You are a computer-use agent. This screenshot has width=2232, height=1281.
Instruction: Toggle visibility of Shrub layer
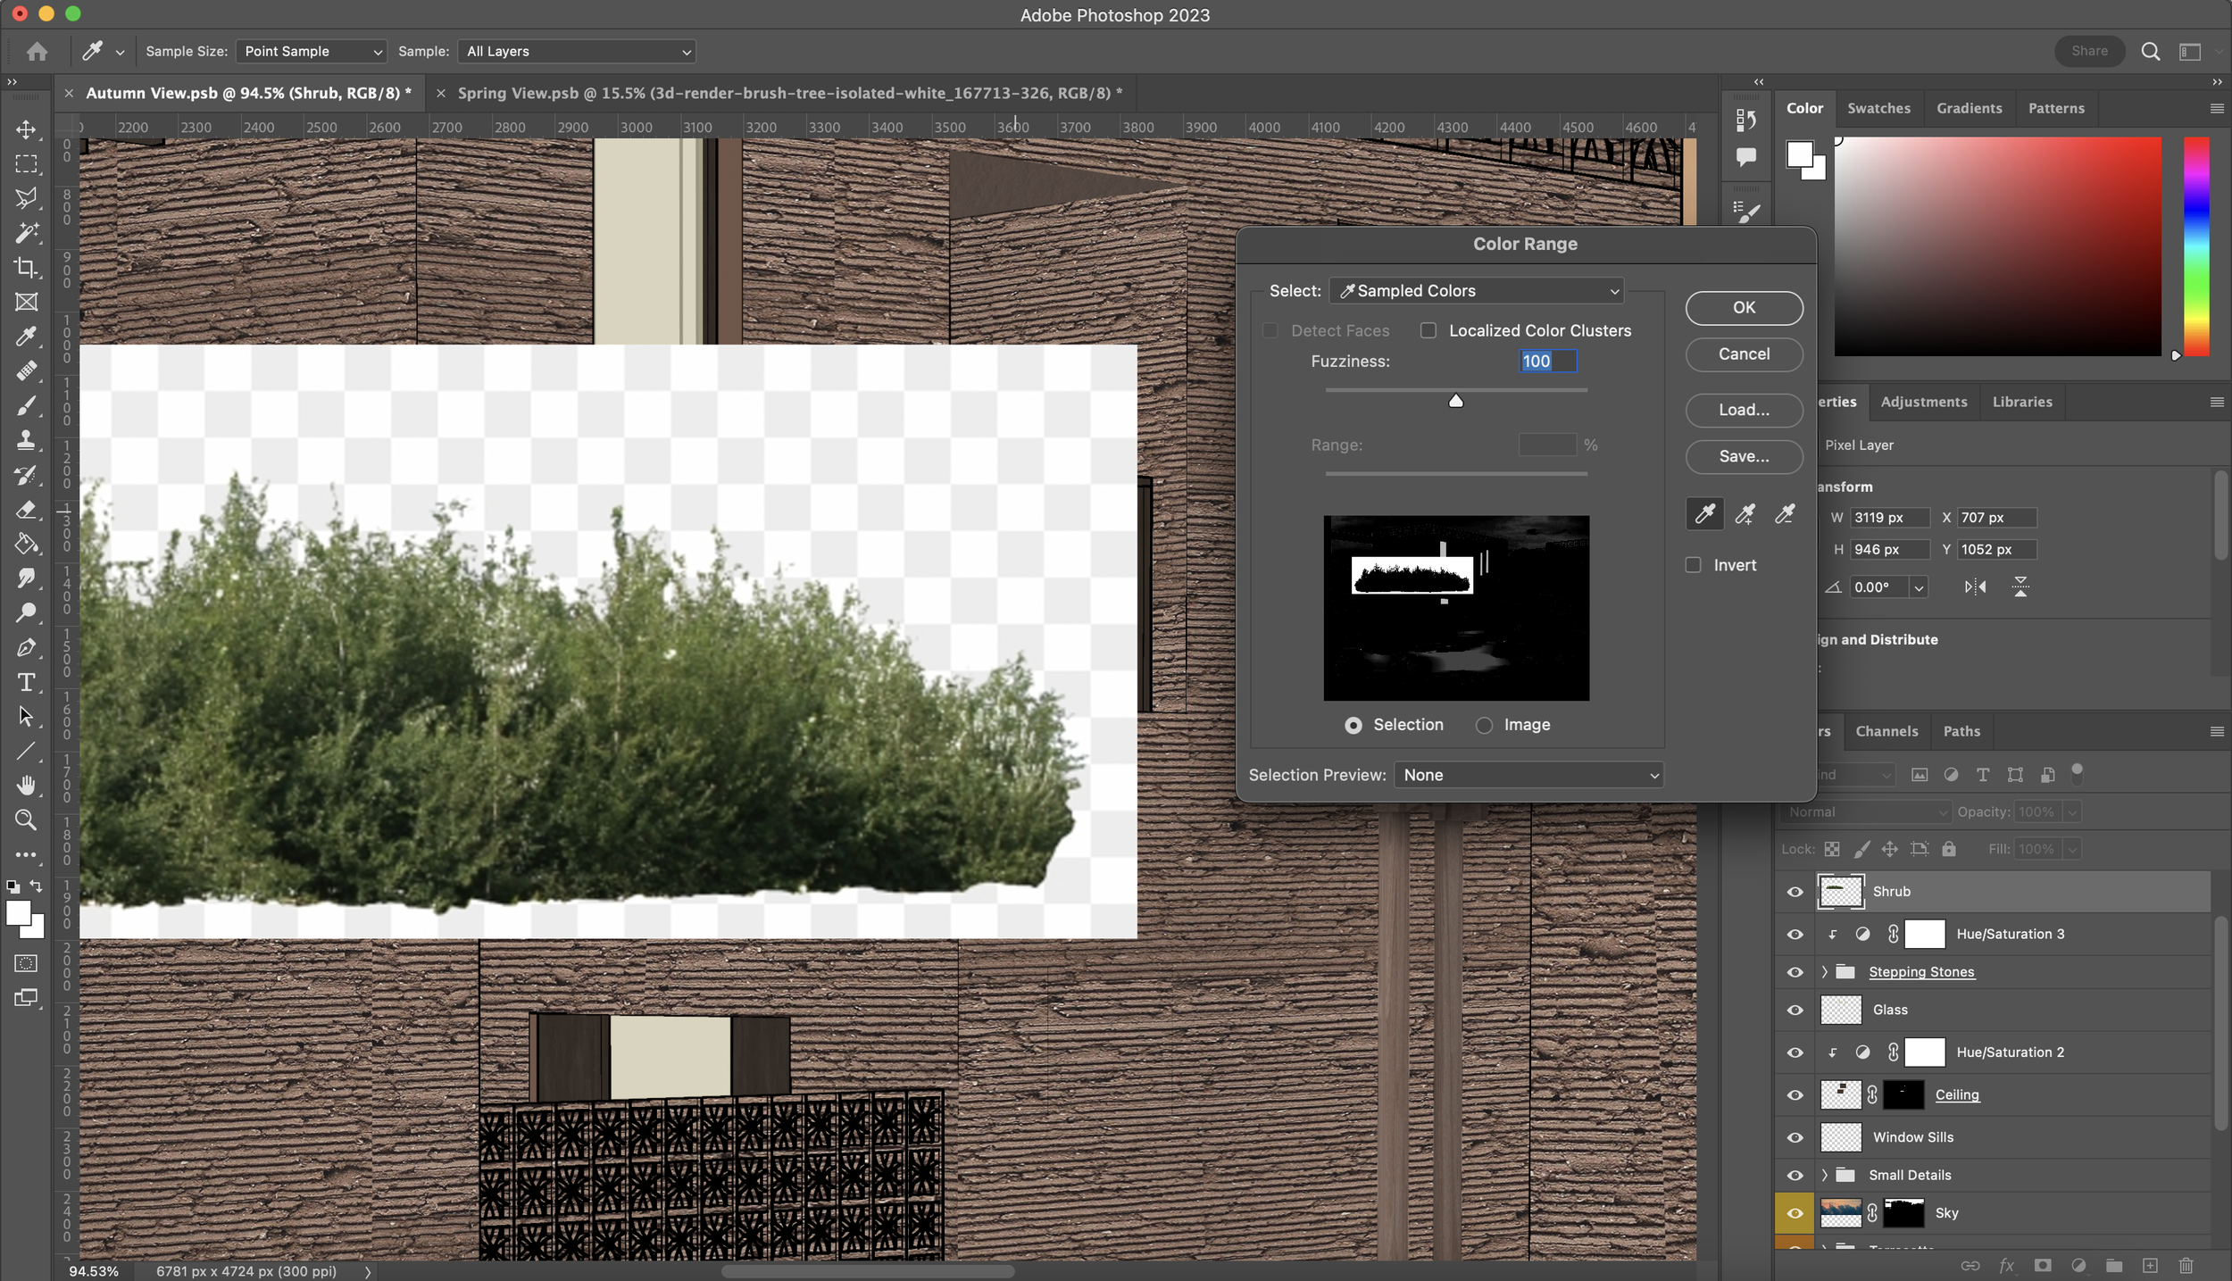pyautogui.click(x=1794, y=890)
